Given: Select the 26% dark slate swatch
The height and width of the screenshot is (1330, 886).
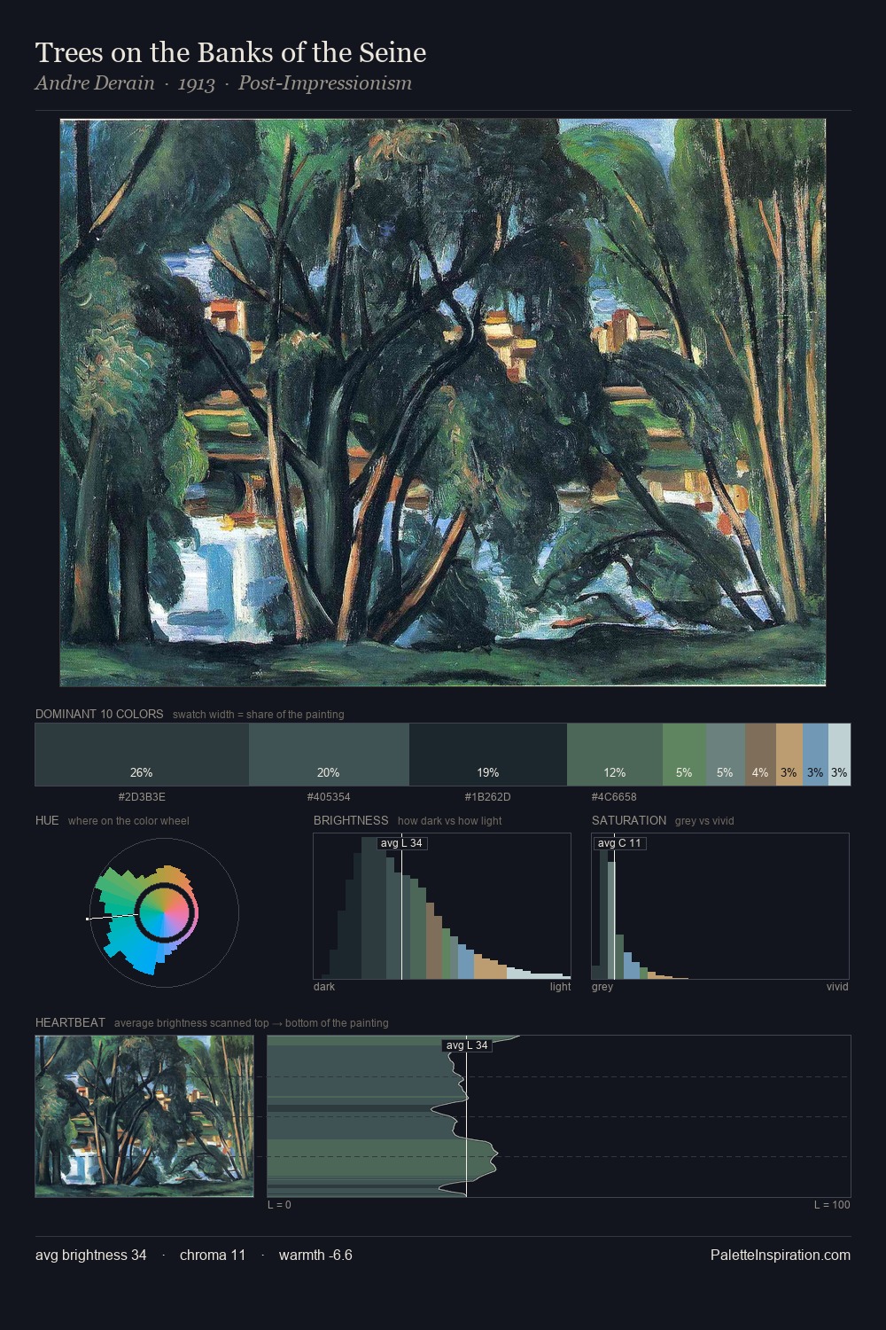Looking at the screenshot, I should (142, 754).
